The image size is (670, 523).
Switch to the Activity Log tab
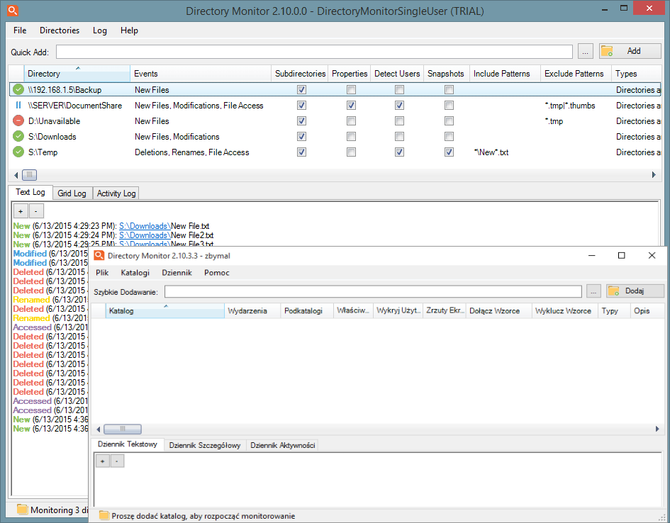116,193
